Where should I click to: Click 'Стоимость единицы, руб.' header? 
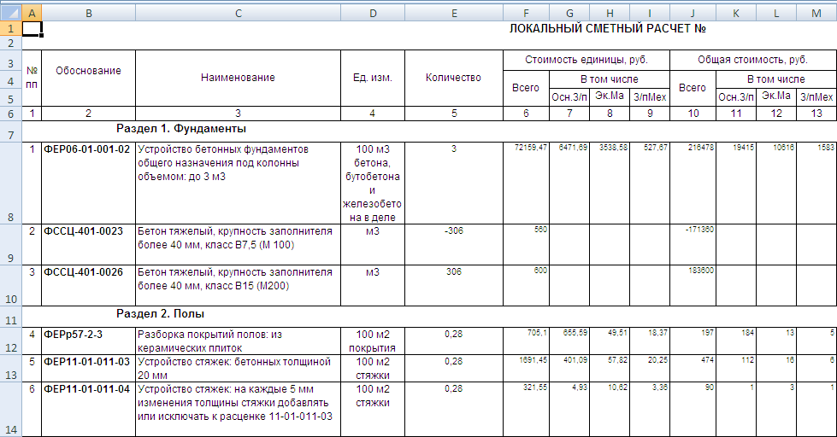coord(586,61)
